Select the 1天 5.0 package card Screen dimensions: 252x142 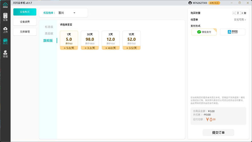[x=69, y=40]
